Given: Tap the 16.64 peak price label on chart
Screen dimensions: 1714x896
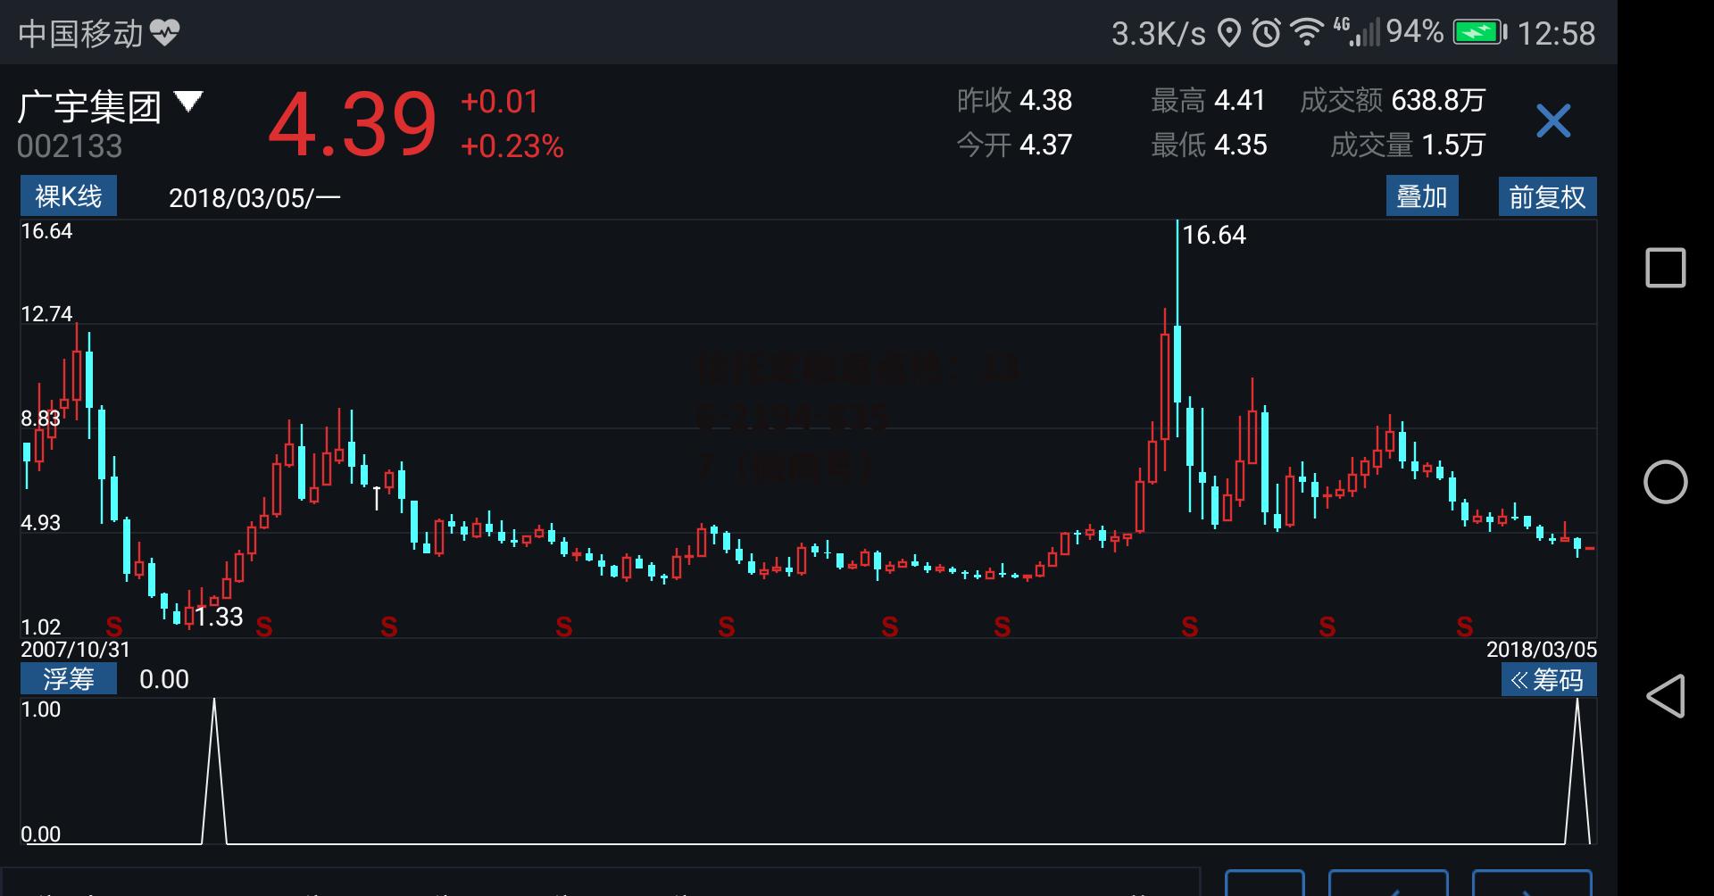Looking at the screenshot, I should tap(1214, 235).
